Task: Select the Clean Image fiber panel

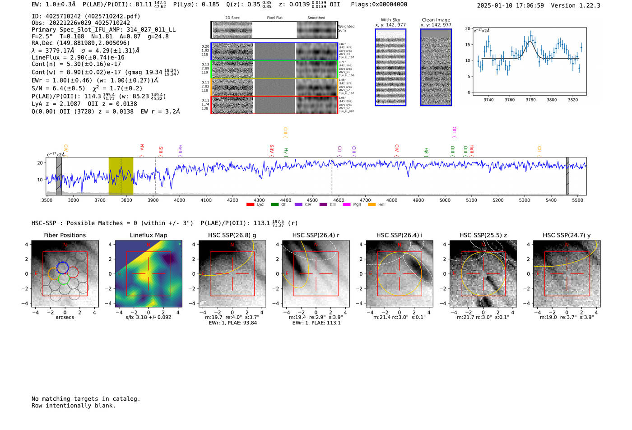Action: coord(436,67)
